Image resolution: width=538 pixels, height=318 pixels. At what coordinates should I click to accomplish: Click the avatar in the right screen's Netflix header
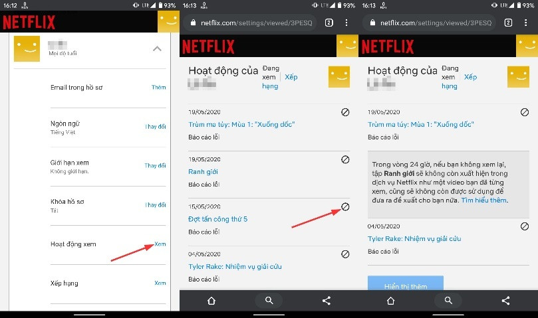pos(527,46)
